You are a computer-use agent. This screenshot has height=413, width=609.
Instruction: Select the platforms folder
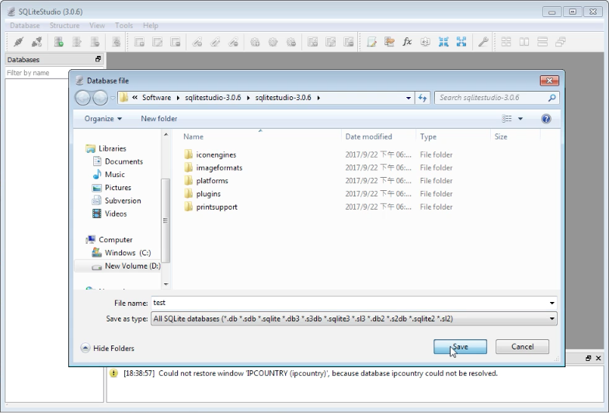[212, 181]
